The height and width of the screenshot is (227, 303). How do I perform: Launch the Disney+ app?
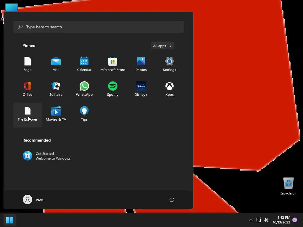click(x=141, y=89)
